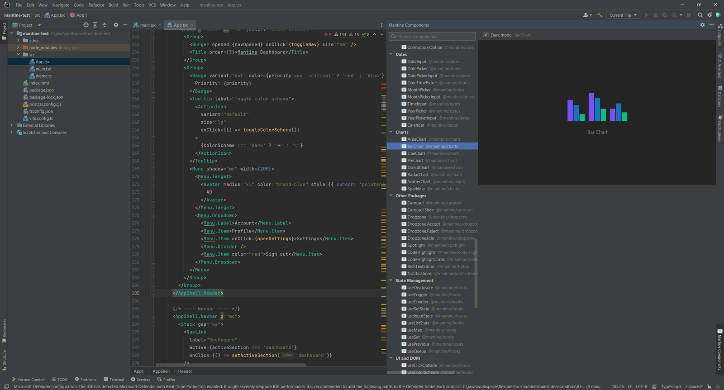The image size is (724, 390).
Task: Click Expand All icon in Project panel
Action: tap(95, 25)
